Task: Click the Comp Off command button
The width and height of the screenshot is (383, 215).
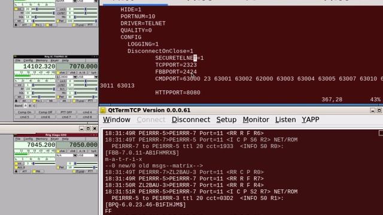Action: (45, 112)
